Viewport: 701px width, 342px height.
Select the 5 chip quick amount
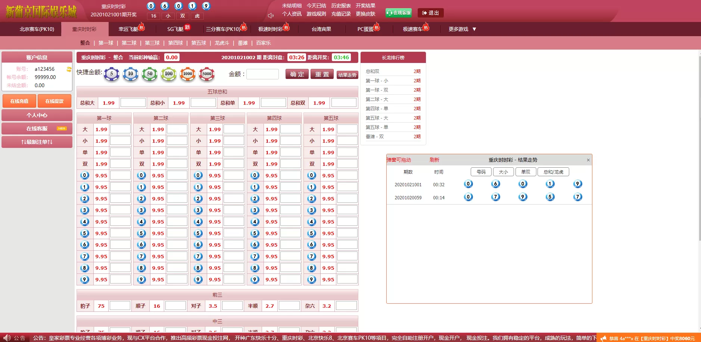(x=111, y=74)
